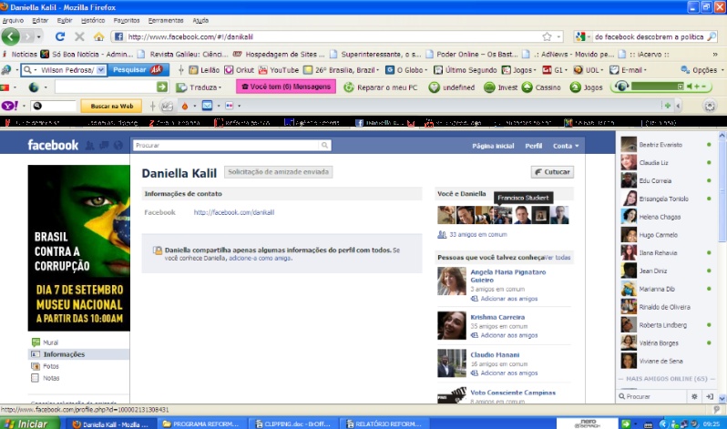
Task: Open the browser home page icon
Action: pyautogui.click(x=98, y=36)
